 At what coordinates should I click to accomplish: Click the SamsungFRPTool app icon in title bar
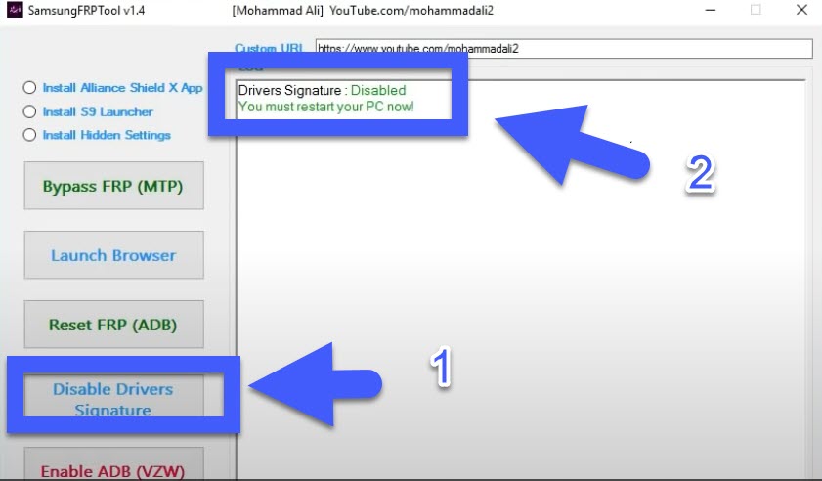pos(15,10)
